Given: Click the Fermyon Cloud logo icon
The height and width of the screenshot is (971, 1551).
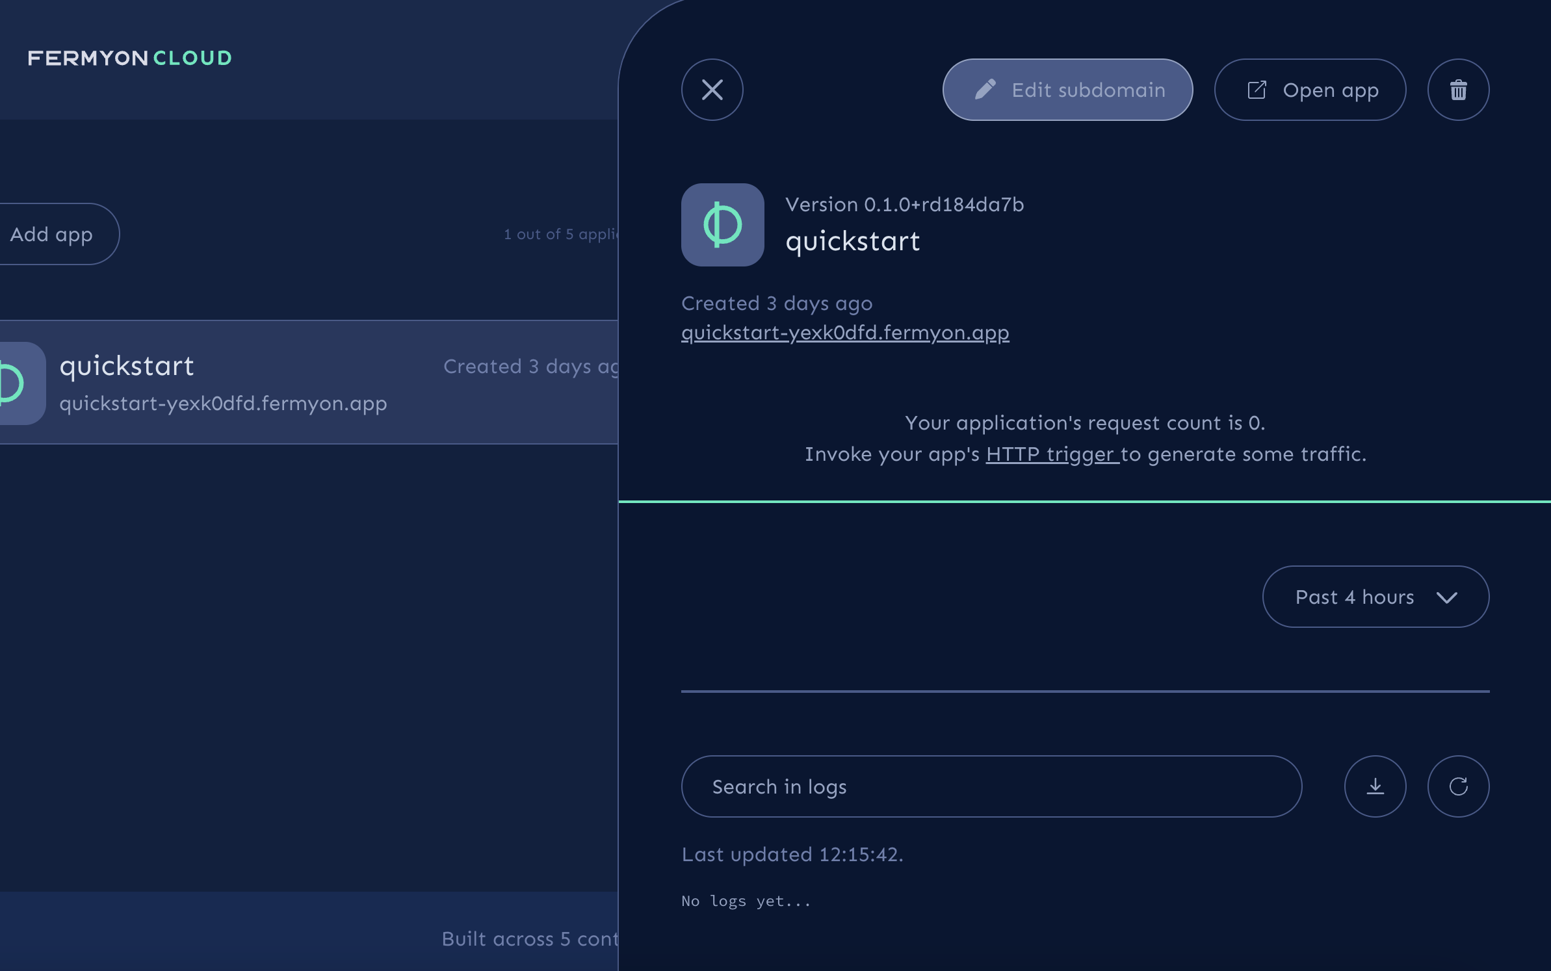Looking at the screenshot, I should [x=130, y=56].
